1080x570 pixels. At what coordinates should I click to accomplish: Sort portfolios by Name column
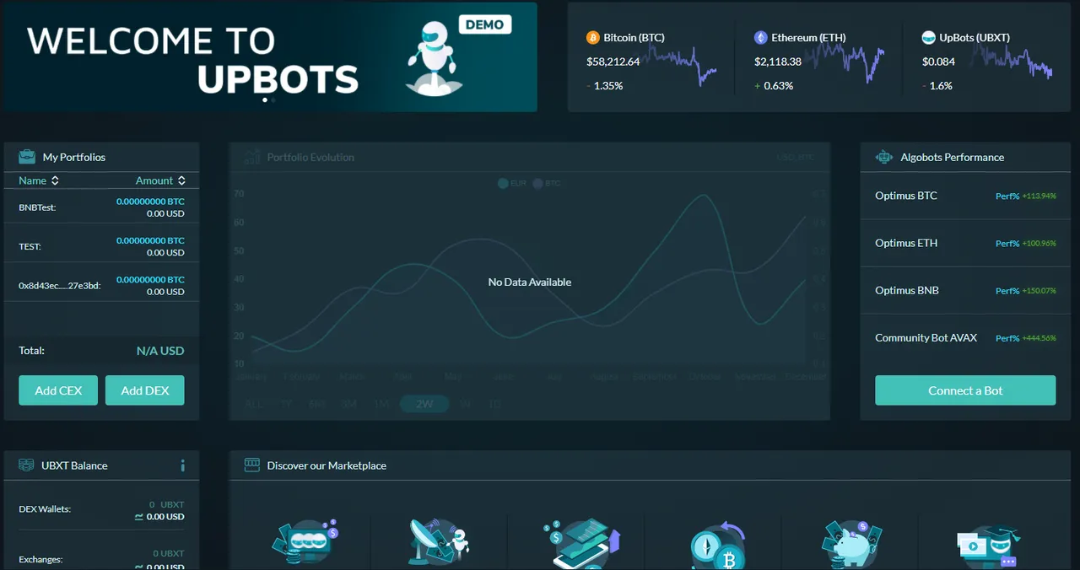click(39, 180)
